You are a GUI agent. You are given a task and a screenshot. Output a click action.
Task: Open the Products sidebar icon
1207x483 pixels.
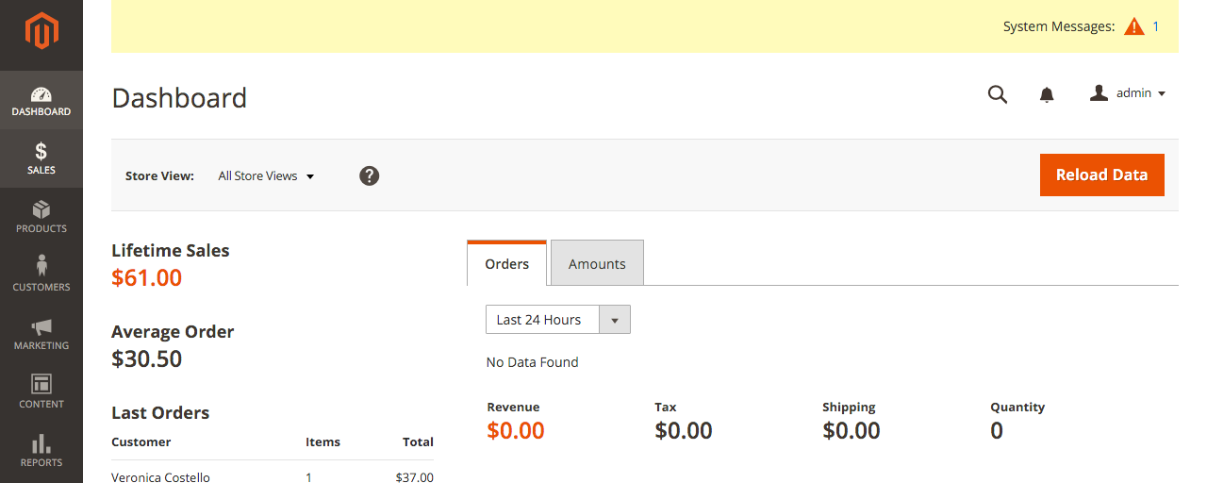point(41,209)
